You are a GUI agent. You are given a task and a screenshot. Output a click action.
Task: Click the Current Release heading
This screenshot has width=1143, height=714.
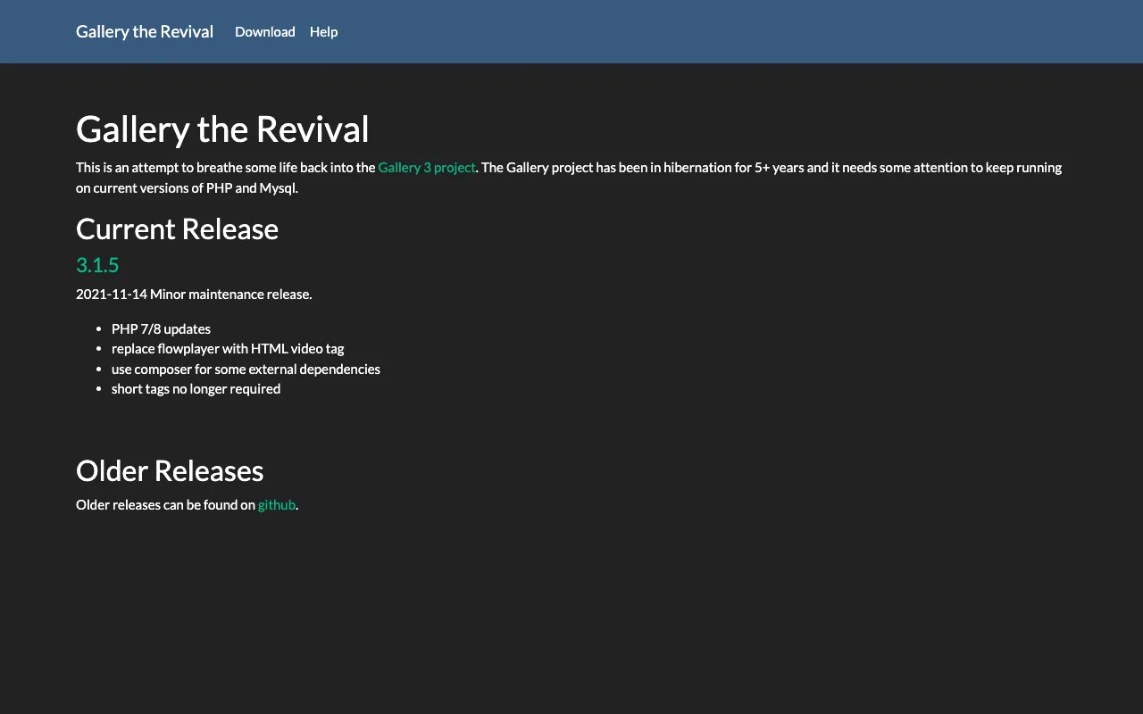point(177,229)
